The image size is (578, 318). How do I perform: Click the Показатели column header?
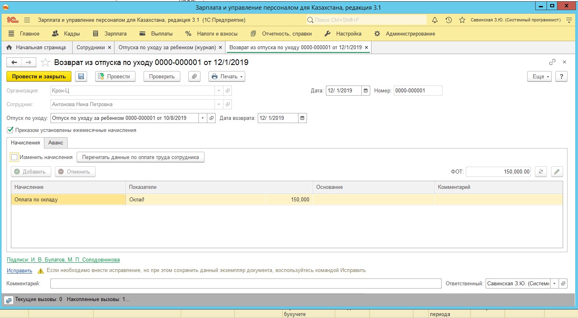click(x=219, y=187)
